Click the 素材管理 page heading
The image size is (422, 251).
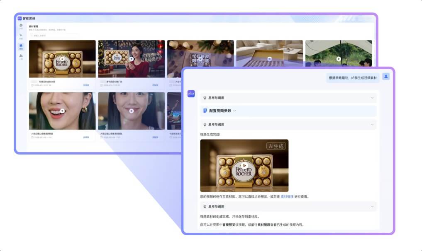tap(33, 27)
